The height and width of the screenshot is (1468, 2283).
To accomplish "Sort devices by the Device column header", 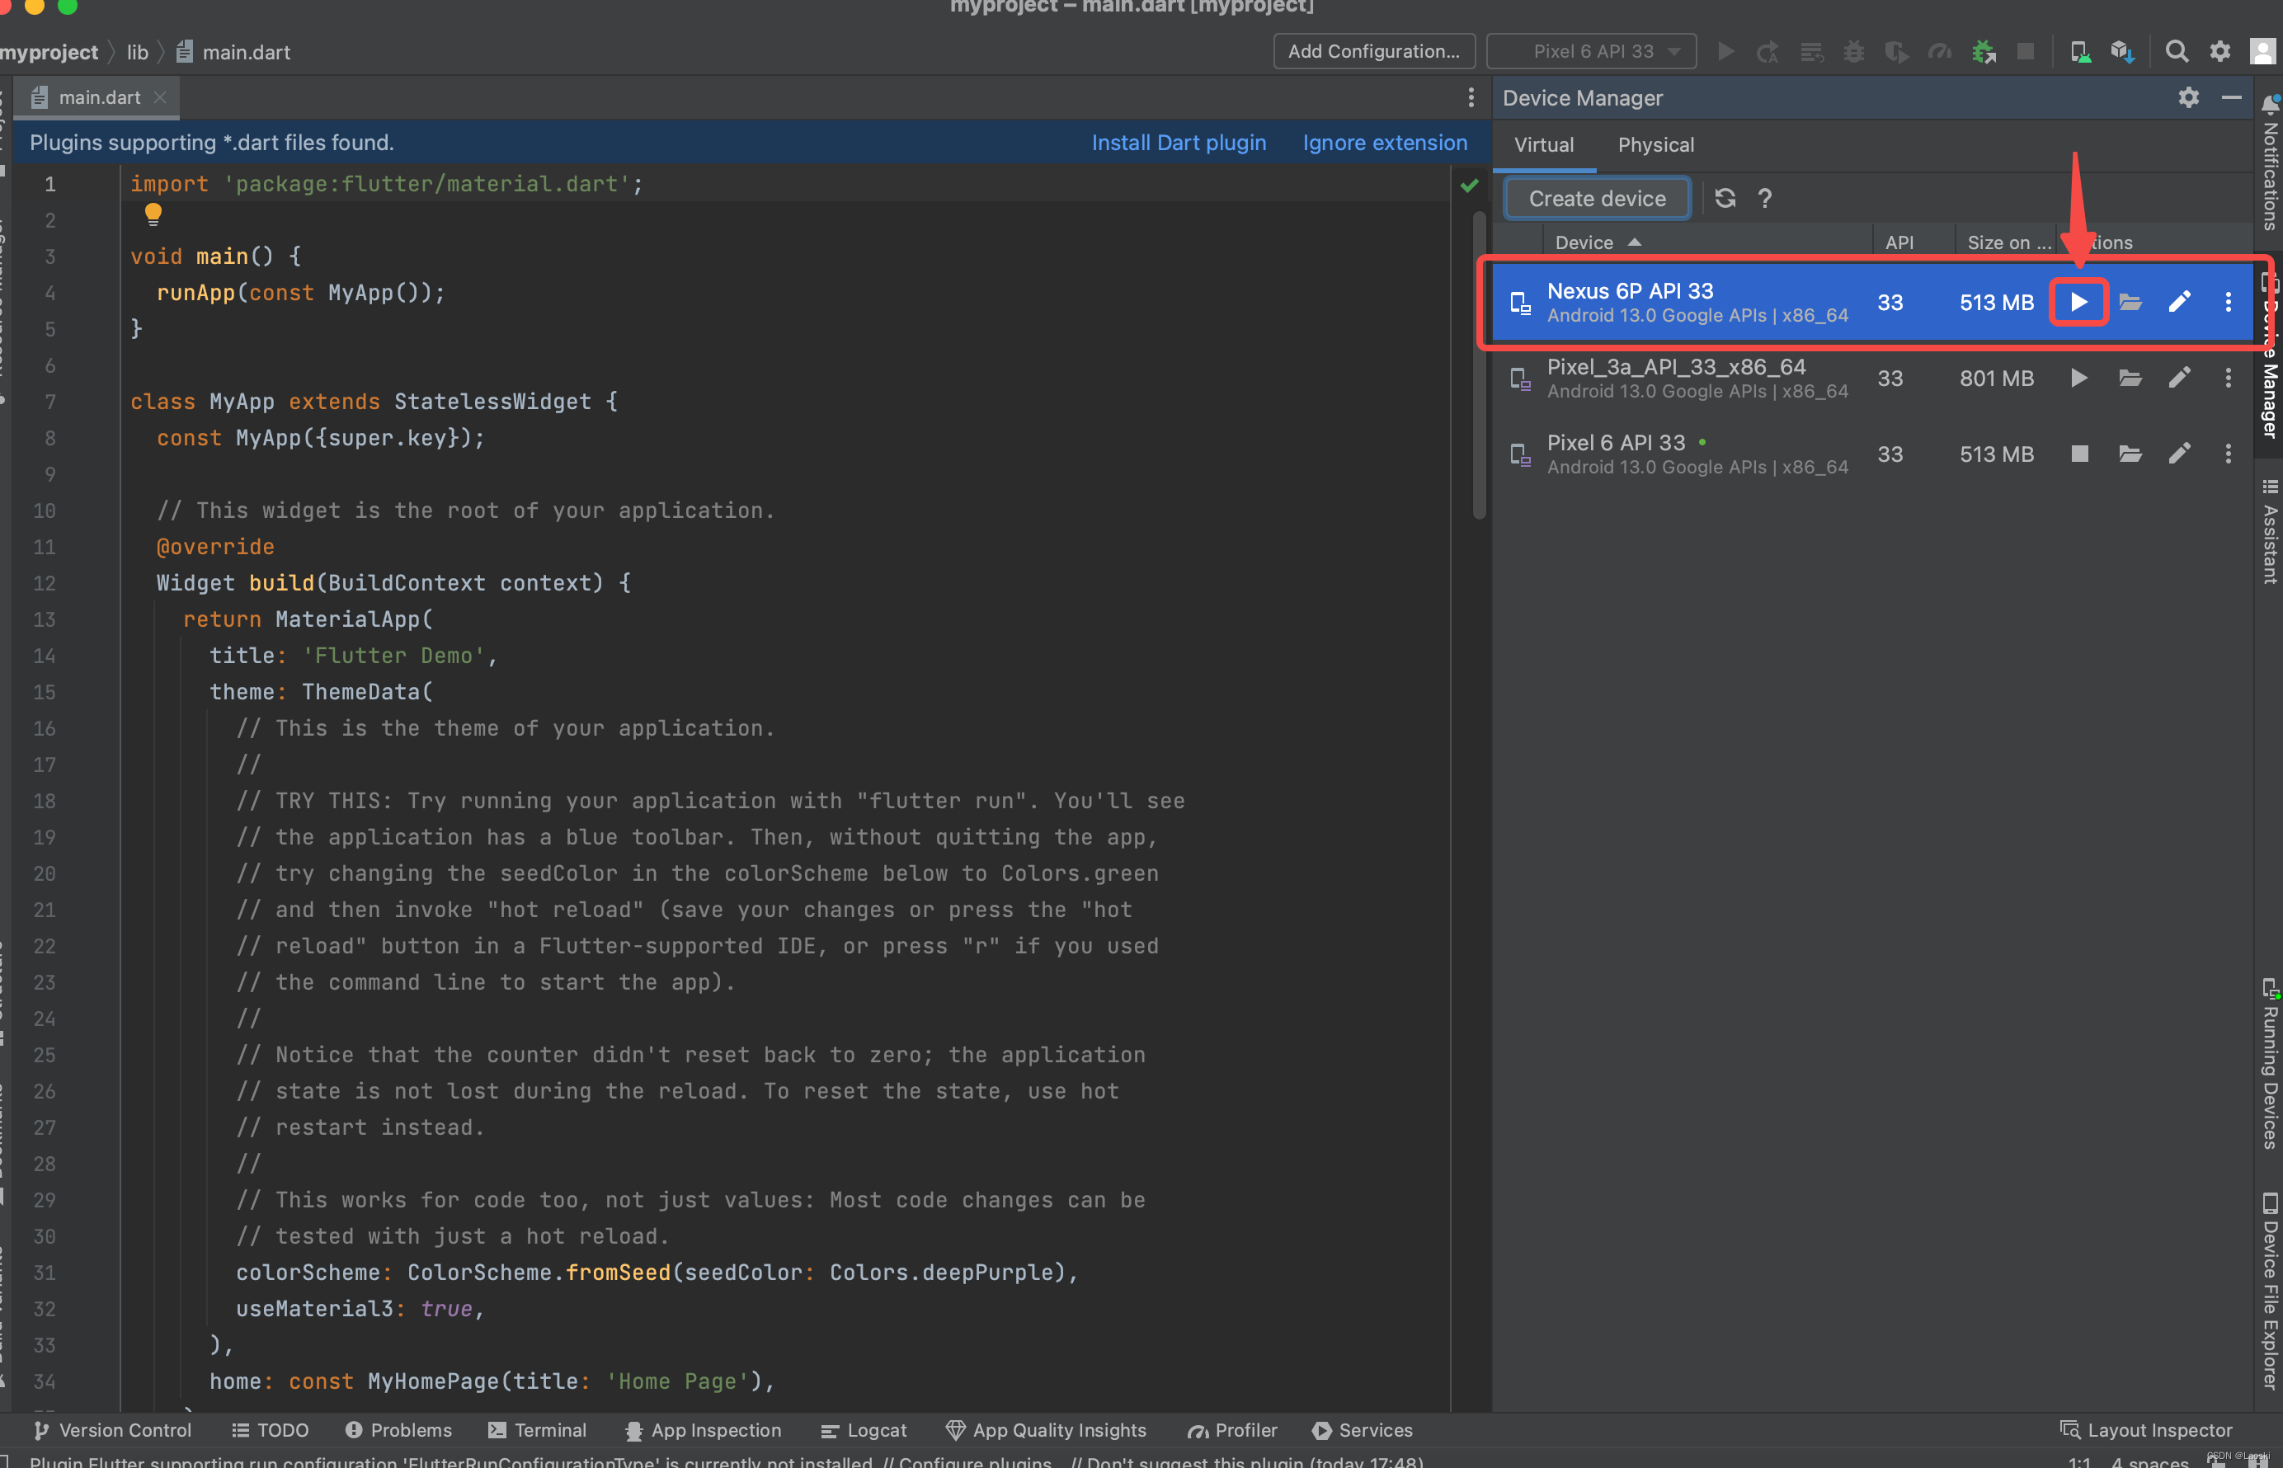I will click(1584, 242).
